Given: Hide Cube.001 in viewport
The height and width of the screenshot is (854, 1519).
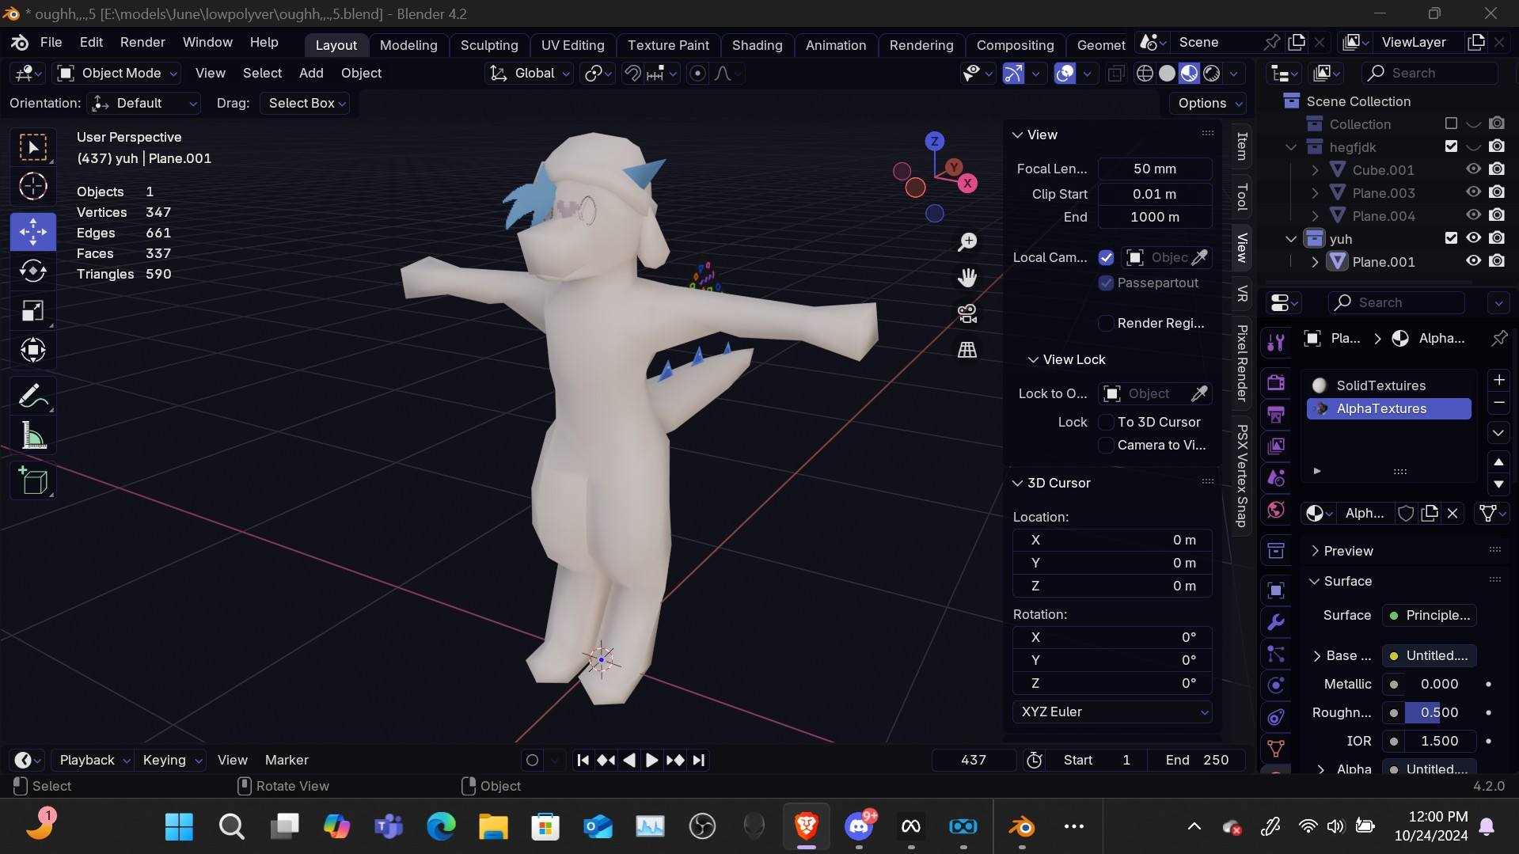Looking at the screenshot, I should (x=1473, y=169).
